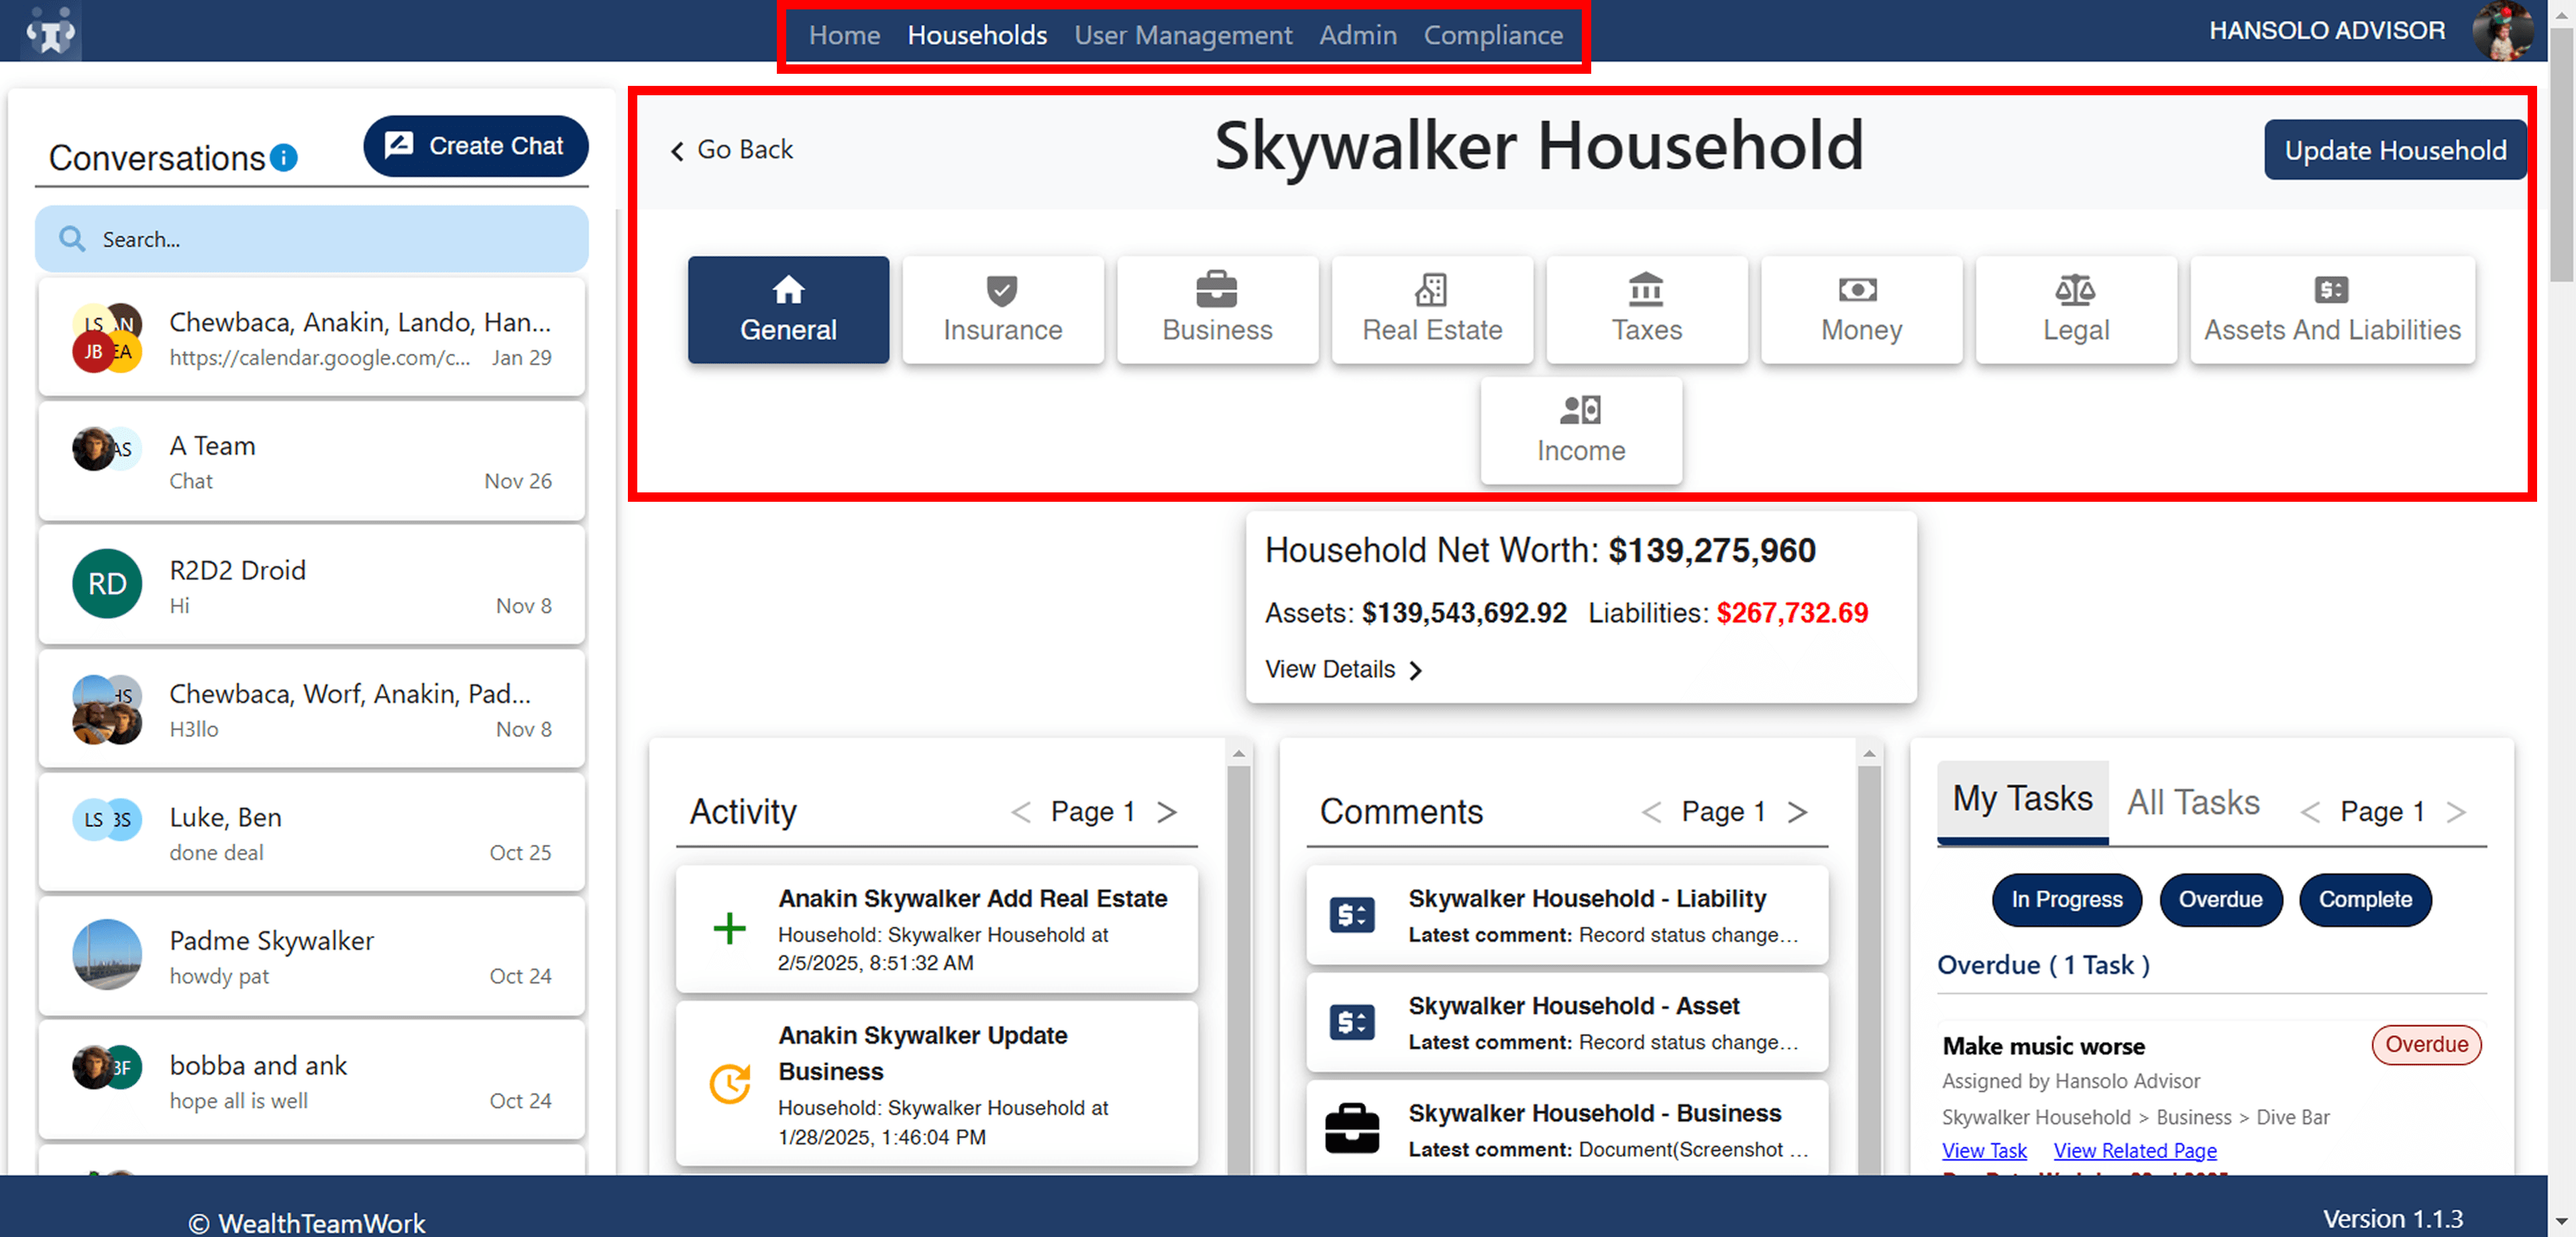The image size is (2576, 1237).
Task: Click the RD avatar circle
Action: pos(107,584)
